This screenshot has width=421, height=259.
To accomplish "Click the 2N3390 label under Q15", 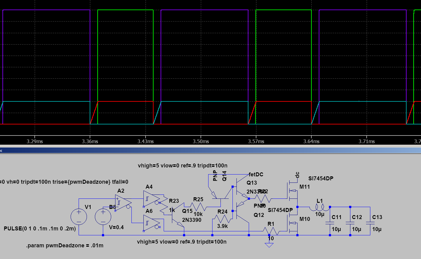I will (x=192, y=220).
